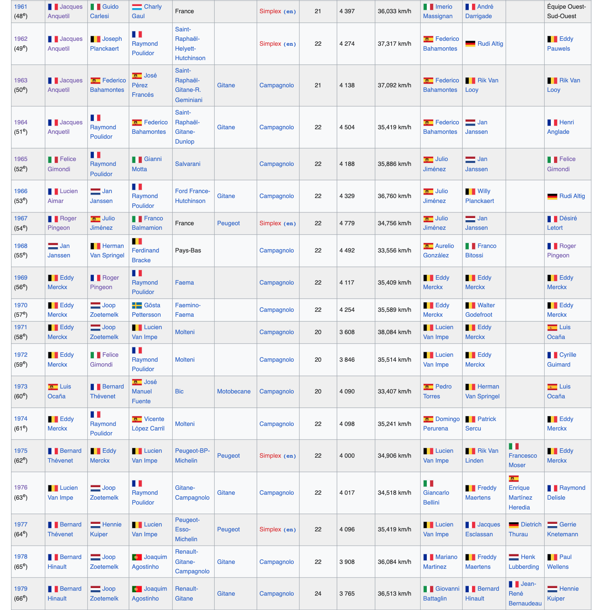Viewport: 601px width, 610px height.
Task: Click the Italian flag above Francesco Moser
Action: (514, 446)
